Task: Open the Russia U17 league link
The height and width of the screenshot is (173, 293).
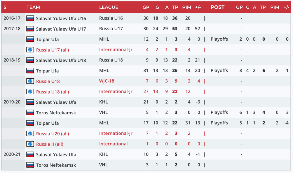Action: 111,29
